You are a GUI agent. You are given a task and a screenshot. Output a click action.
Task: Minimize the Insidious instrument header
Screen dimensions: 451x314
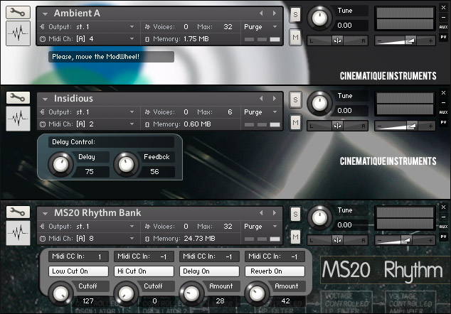click(443, 102)
